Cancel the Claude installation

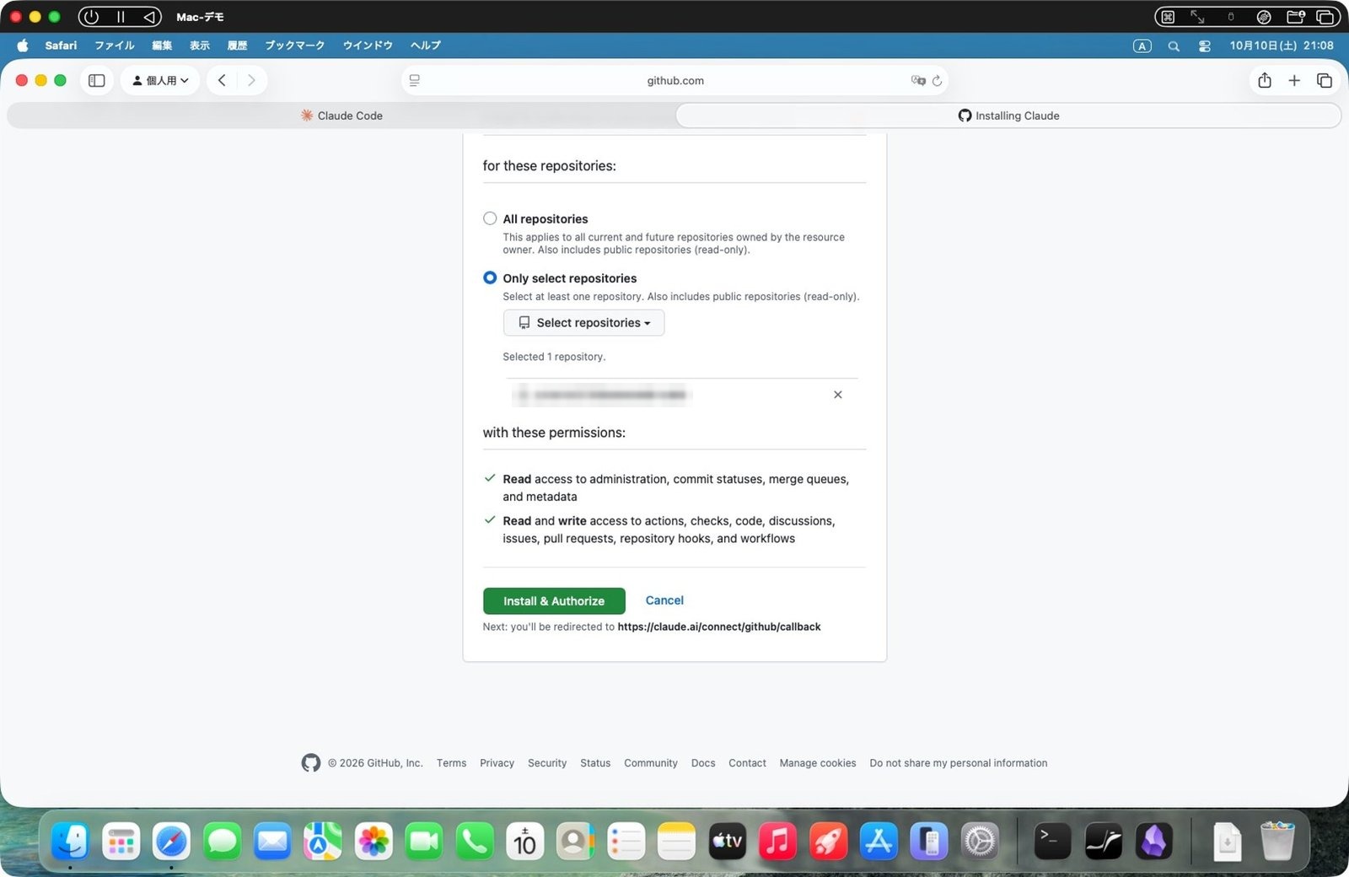click(664, 600)
